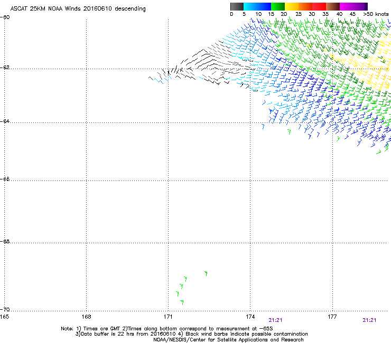Click the '-66' latitude axis label

coord(5,179)
